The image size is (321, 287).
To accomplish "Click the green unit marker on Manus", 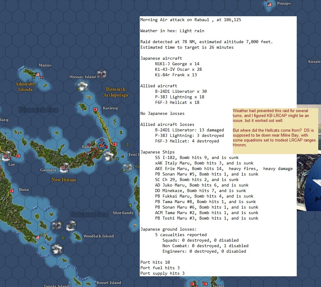I will point(33,77).
